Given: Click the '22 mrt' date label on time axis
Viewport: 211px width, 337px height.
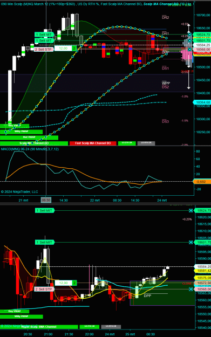Looking at the screenshot, I should click(x=95, y=200).
